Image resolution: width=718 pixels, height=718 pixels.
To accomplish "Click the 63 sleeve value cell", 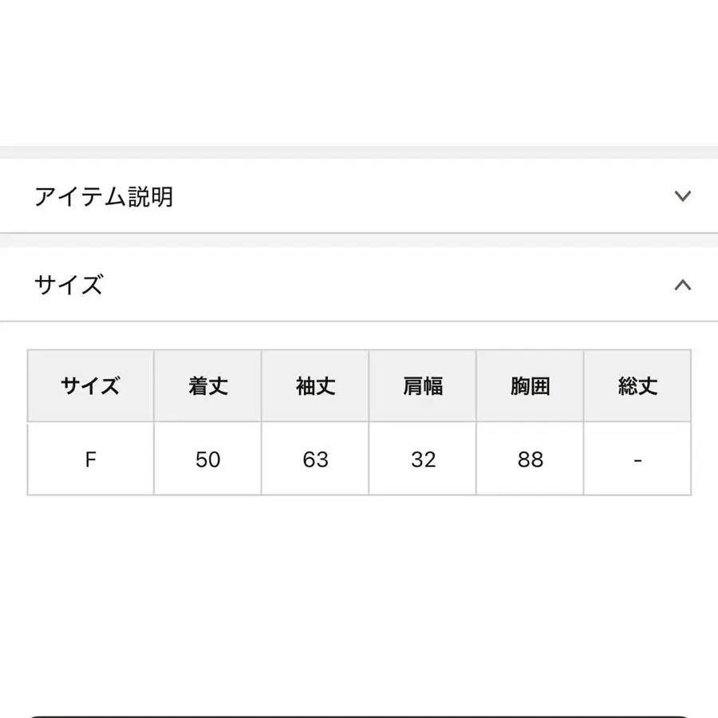I will (315, 460).
